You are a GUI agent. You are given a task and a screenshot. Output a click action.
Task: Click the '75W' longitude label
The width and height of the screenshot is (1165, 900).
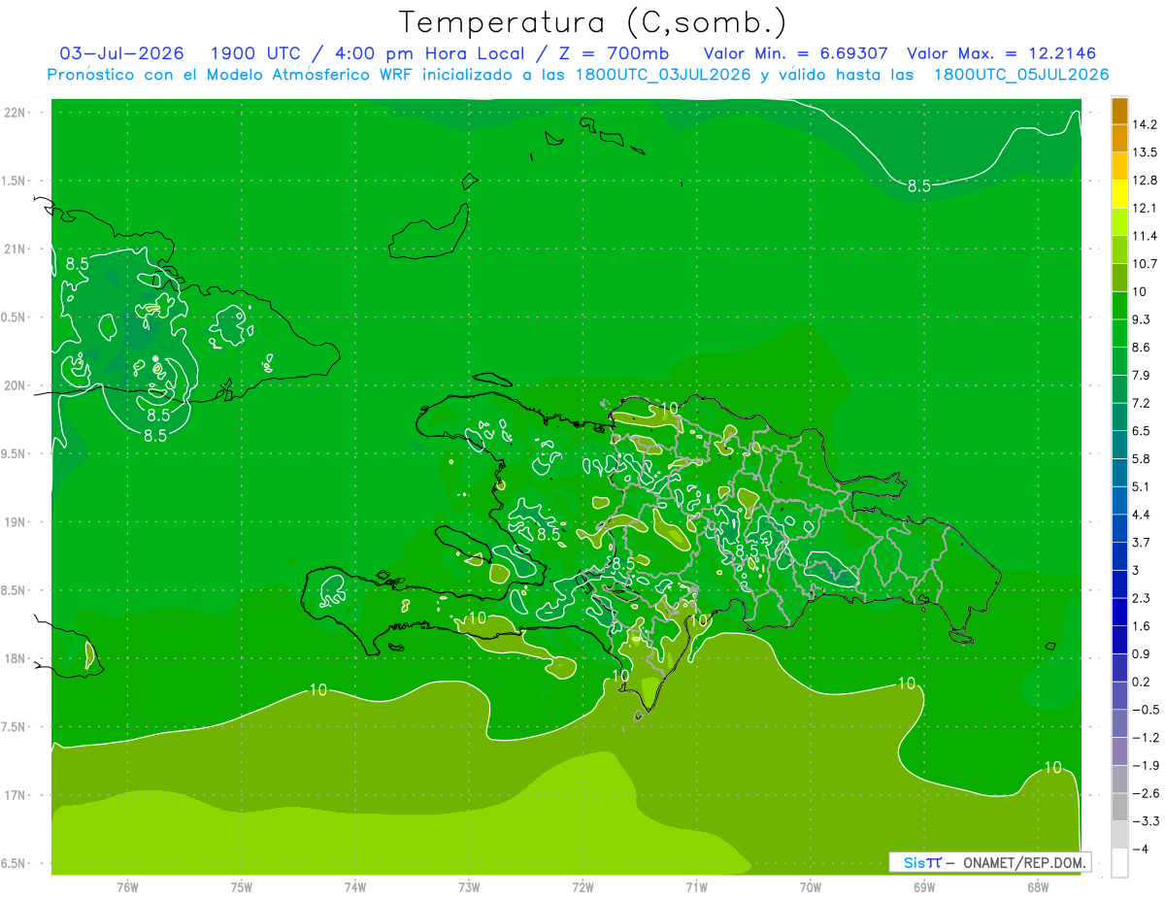click(242, 887)
